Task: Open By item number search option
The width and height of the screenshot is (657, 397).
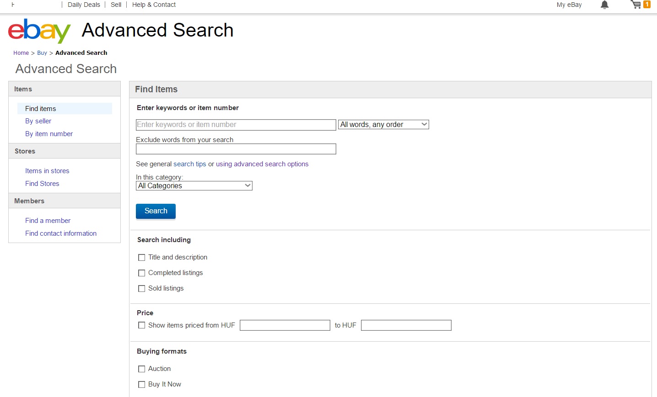Action: click(49, 134)
